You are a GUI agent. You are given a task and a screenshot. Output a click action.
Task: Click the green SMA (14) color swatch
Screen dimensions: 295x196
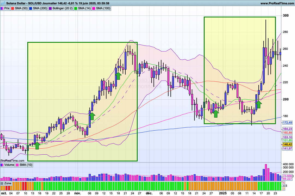(x=76, y=8)
